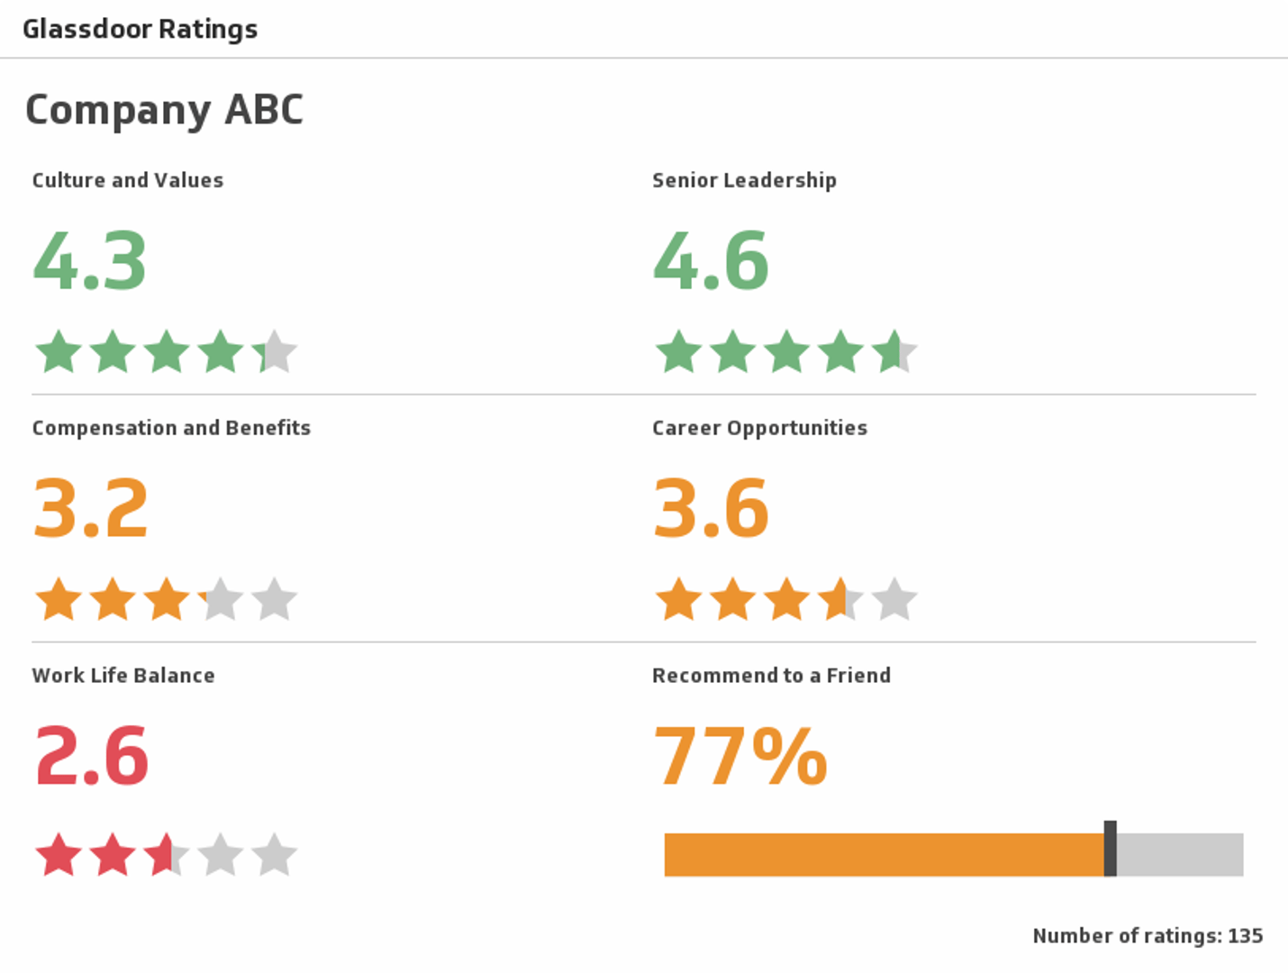1288x973 pixels.
Task: Click the third green star under Senior Leadership
Action: click(787, 352)
